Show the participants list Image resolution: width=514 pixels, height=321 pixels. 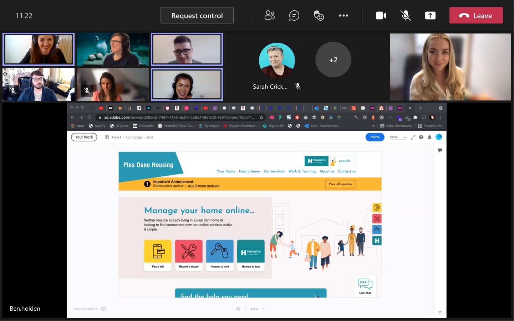point(269,15)
